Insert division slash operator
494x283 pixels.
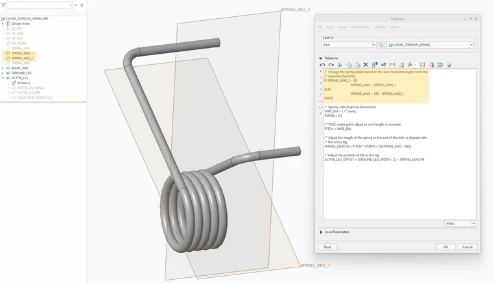[321, 89]
